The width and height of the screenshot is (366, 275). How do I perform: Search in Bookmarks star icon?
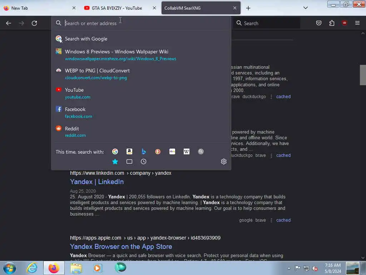click(x=115, y=161)
